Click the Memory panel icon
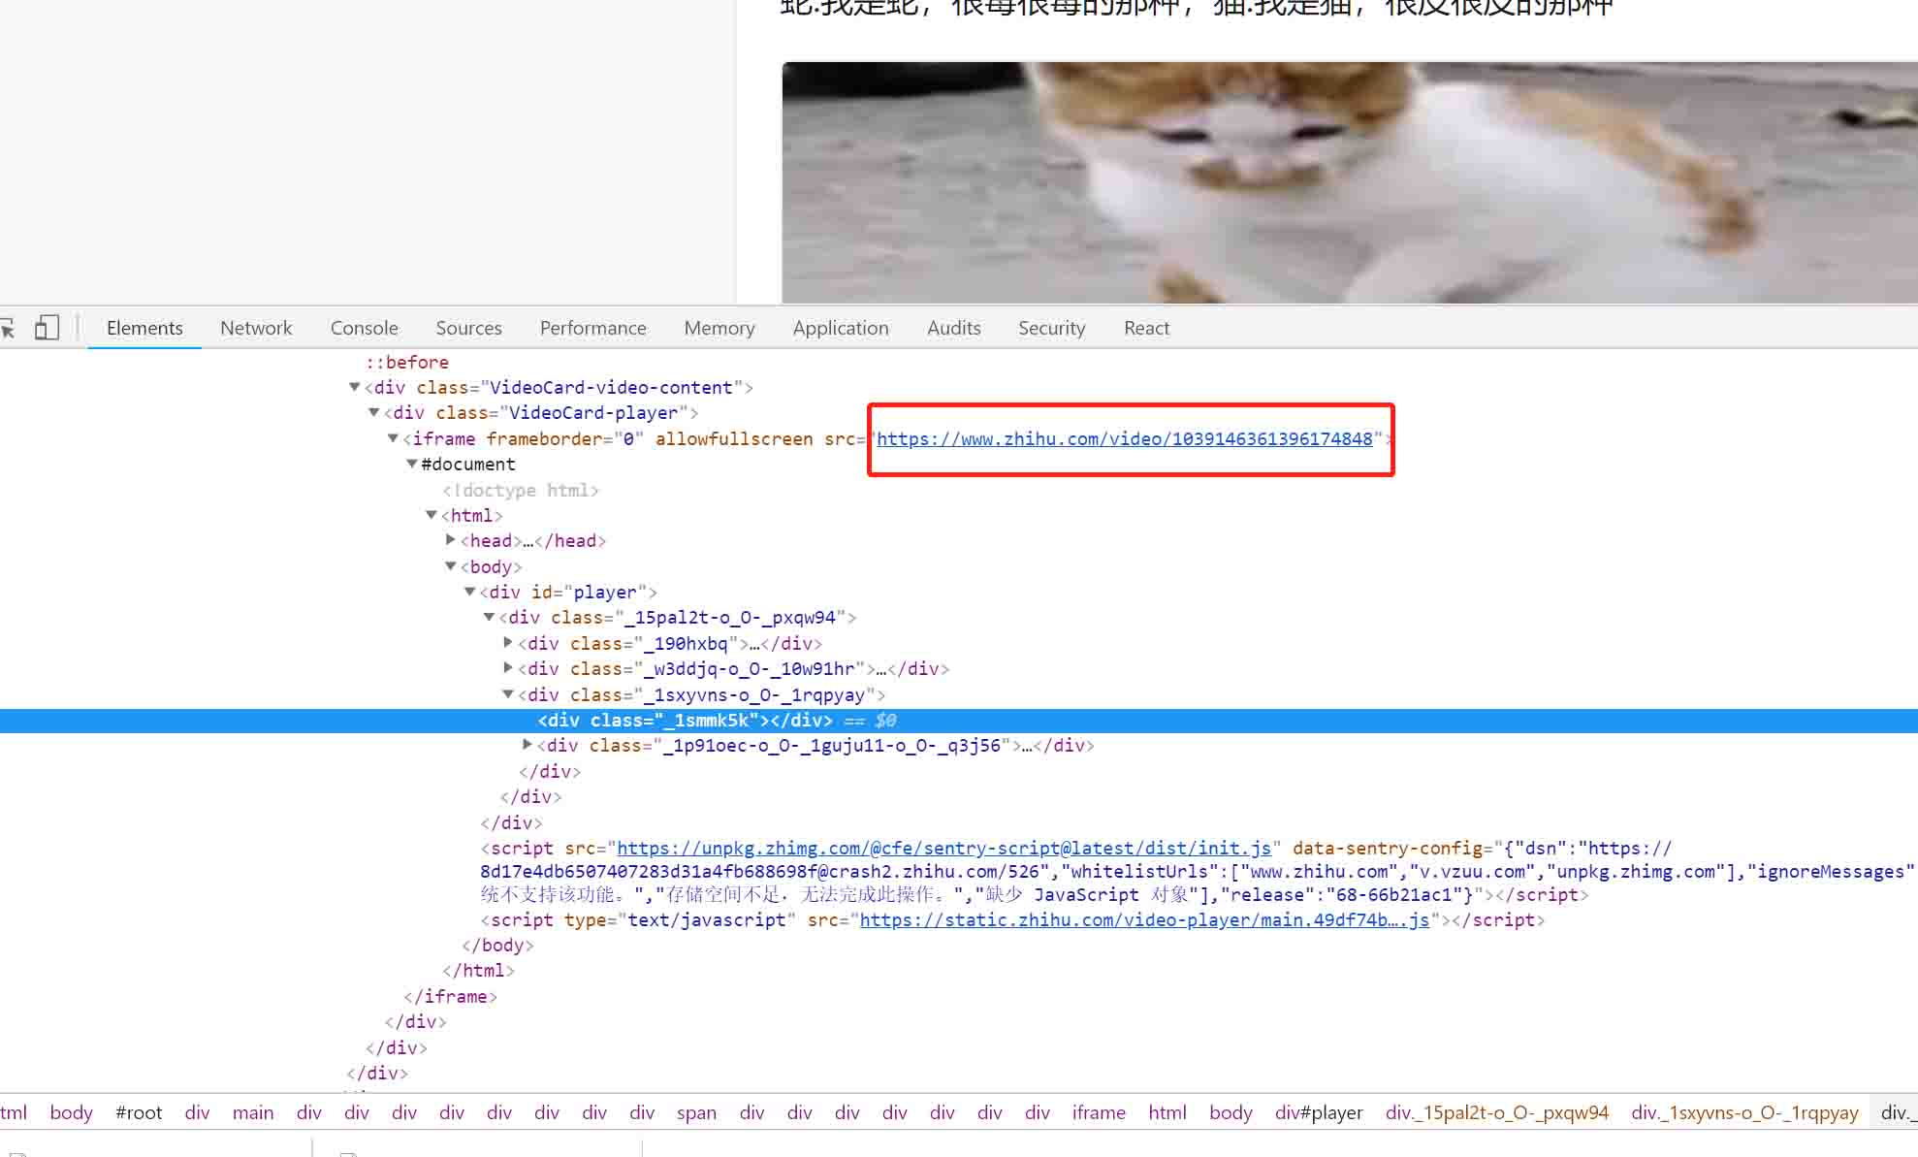Screen dimensions: 1918x1157 tap(719, 328)
